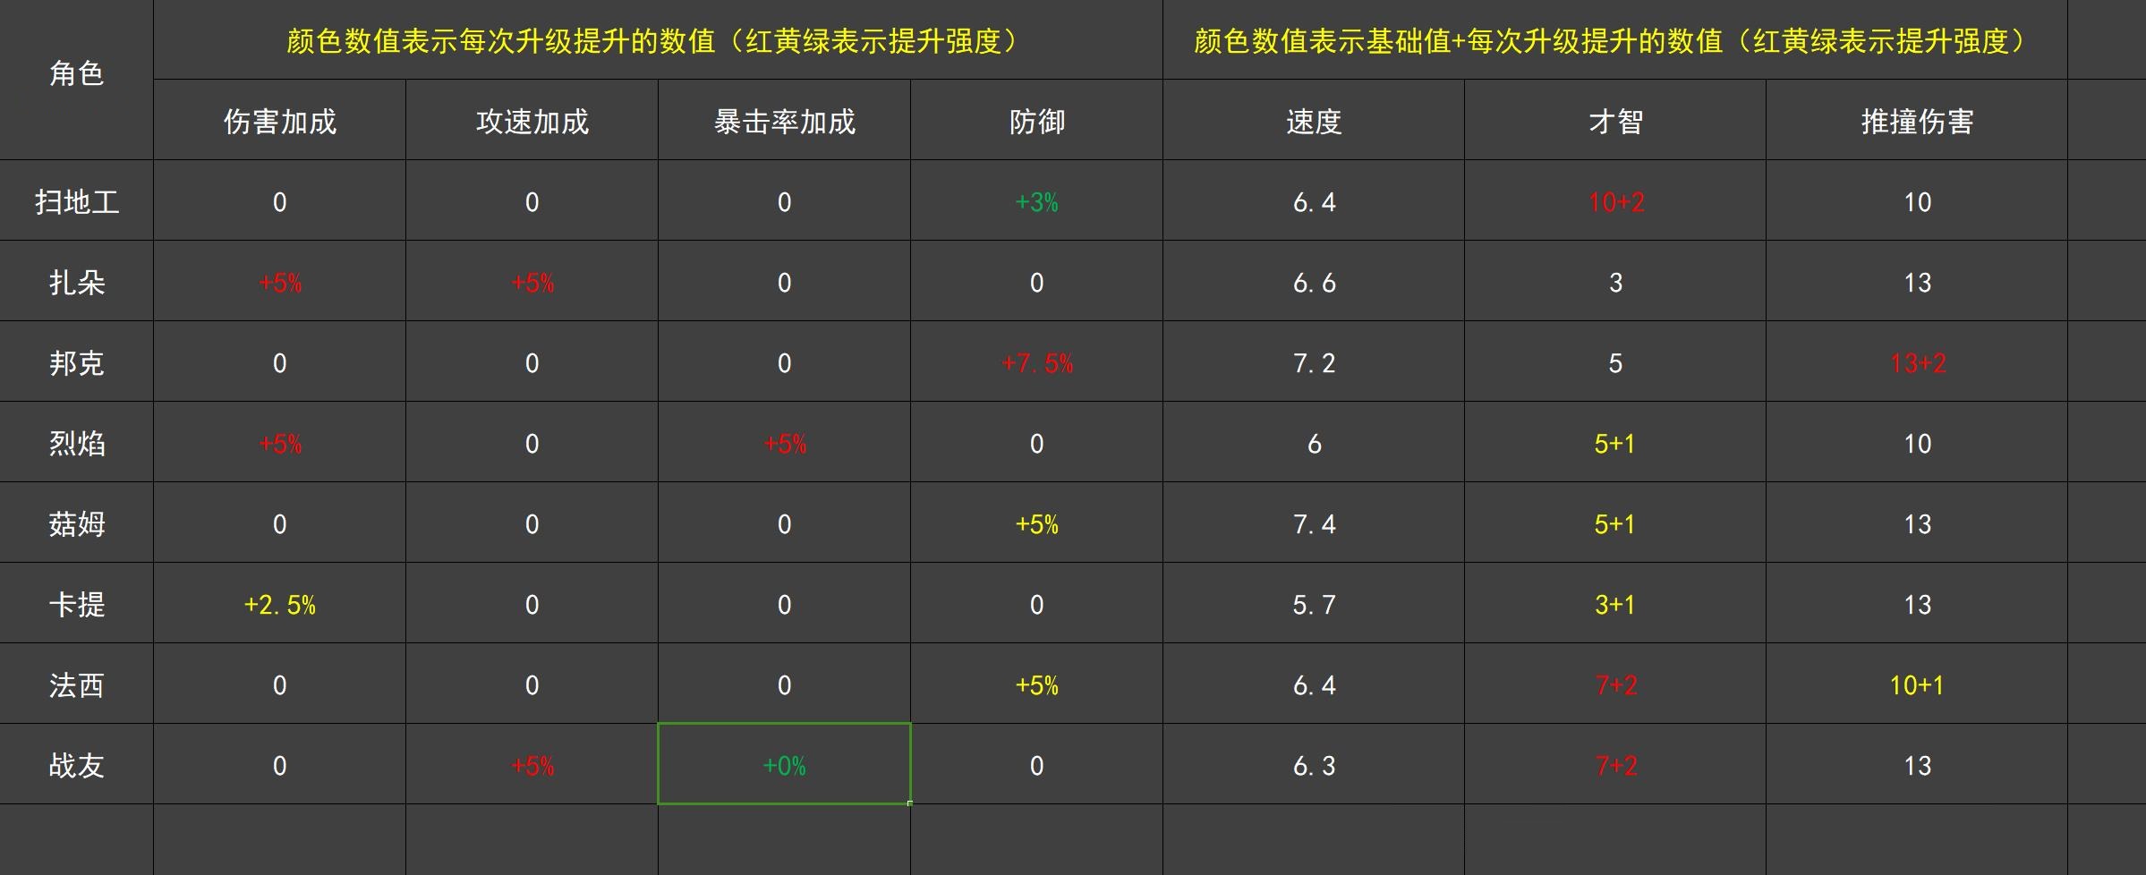Select the 速度 column header
2146x875 pixels.
(x=1313, y=121)
